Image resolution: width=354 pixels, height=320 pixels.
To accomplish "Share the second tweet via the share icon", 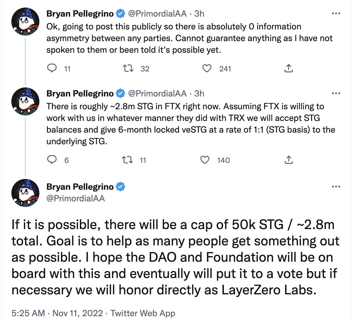I will pos(289,160).
